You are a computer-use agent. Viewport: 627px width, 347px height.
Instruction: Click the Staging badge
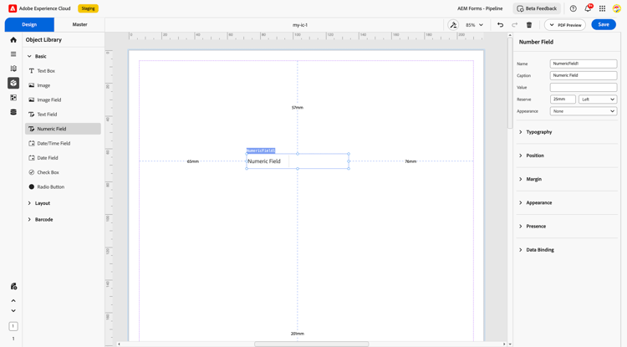88,8
